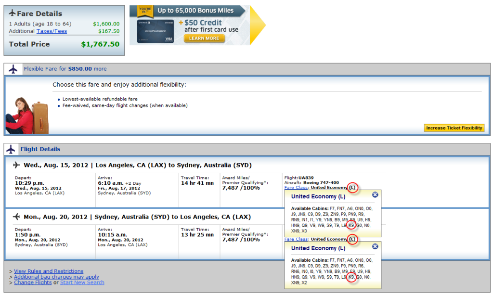Click Increase Ticket Flexibility button
Screen dimensions: 493x295
click(454, 128)
